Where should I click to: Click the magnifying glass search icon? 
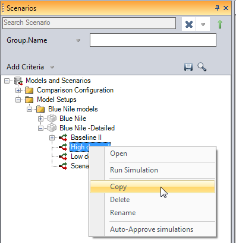coord(202,67)
